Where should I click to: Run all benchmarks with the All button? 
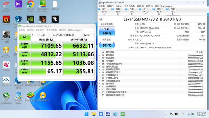[24, 37]
